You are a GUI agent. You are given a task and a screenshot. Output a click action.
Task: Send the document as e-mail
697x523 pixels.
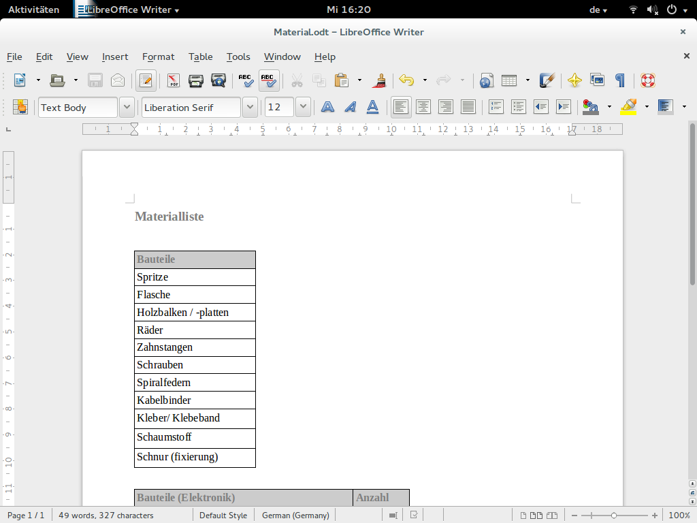(x=118, y=80)
